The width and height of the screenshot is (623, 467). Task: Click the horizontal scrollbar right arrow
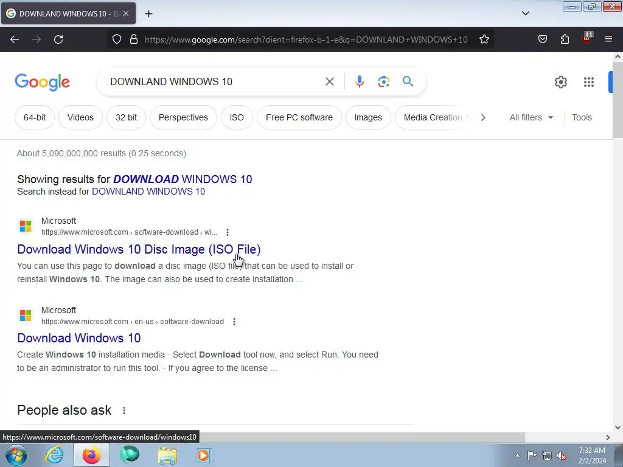click(x=608, y=437)
